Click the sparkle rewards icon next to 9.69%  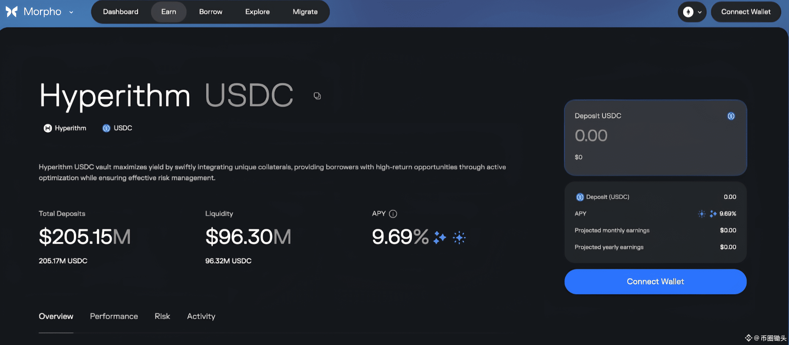[x=440, y=237]
